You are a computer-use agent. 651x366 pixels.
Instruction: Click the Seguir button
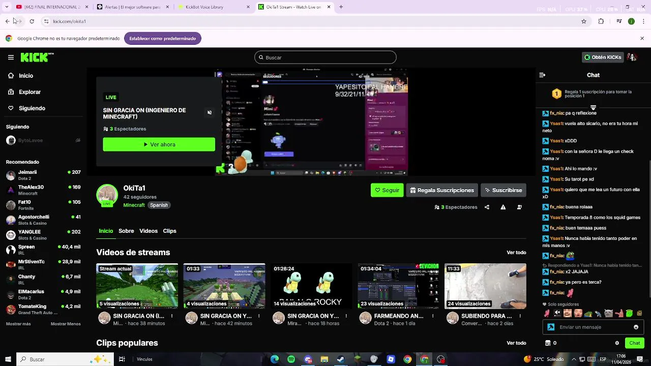point(387,190)
